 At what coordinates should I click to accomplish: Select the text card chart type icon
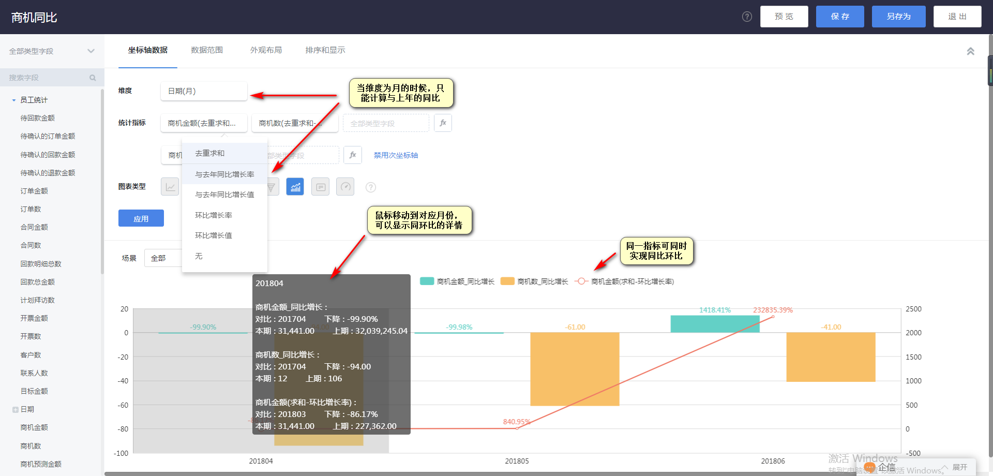pyautogui.click(x=321, y=187)
